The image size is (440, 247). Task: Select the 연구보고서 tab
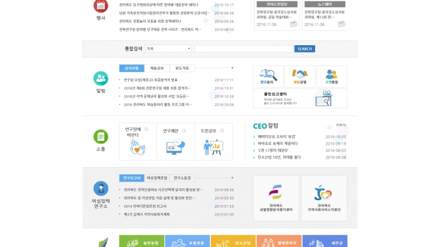[x=131, y=178]
